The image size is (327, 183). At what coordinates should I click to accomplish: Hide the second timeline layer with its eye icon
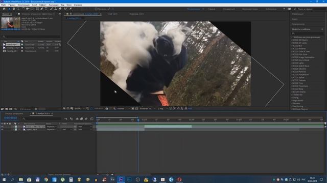pyautogui.click(x=2, y=130)
